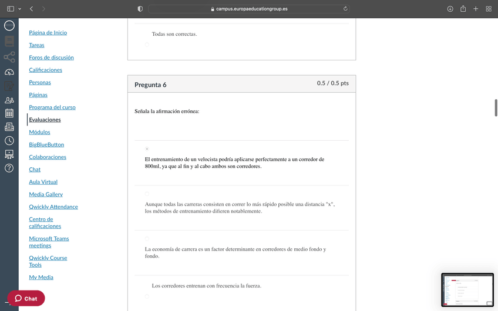The height and width of the screenshot is (311, 498).
Task: Open Personas link
Action: (40, 83)
